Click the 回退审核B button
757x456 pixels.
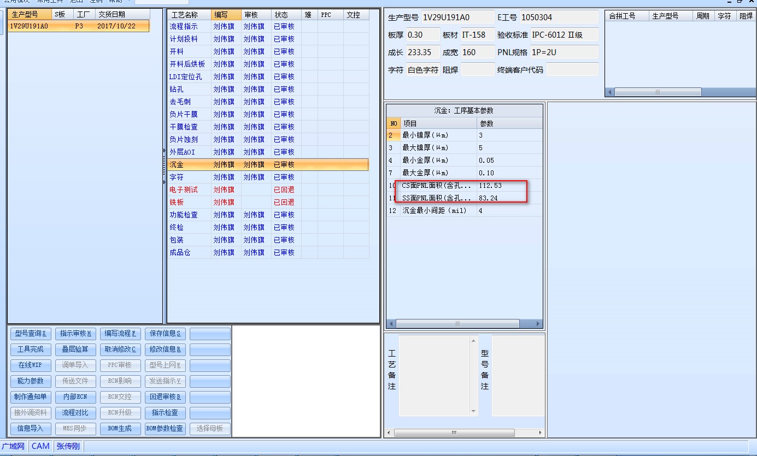click(165, 397)
